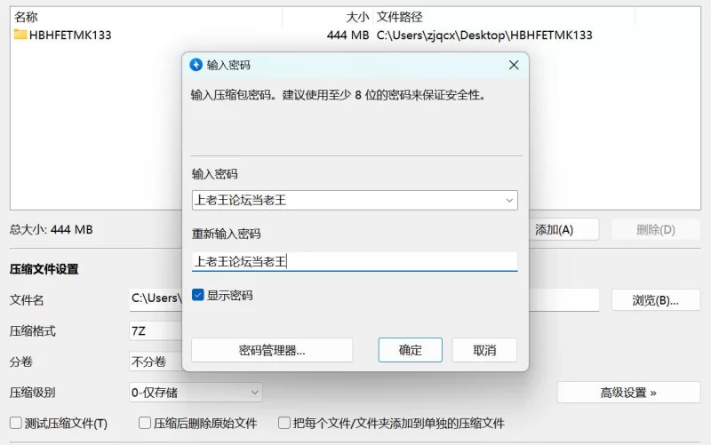The image size is (711, 445).
Task: Tick the 压缩后删除原始文件 checkbox
Action: [x=145, y=424]
